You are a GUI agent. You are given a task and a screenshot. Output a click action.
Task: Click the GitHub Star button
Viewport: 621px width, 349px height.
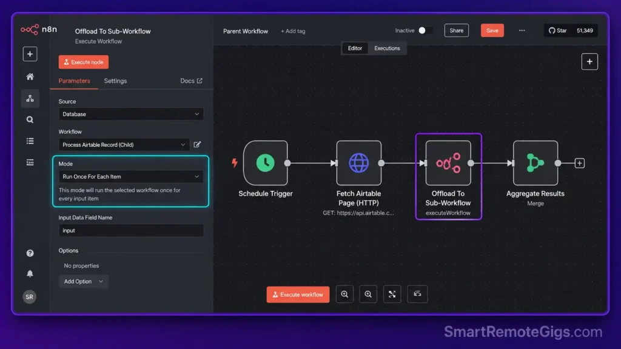[558, 30]
